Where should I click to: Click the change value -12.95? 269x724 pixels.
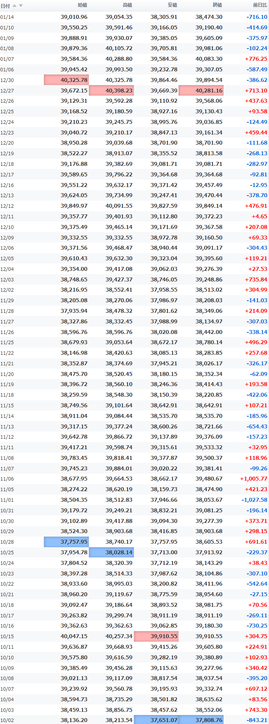click(x=259, y=185)
